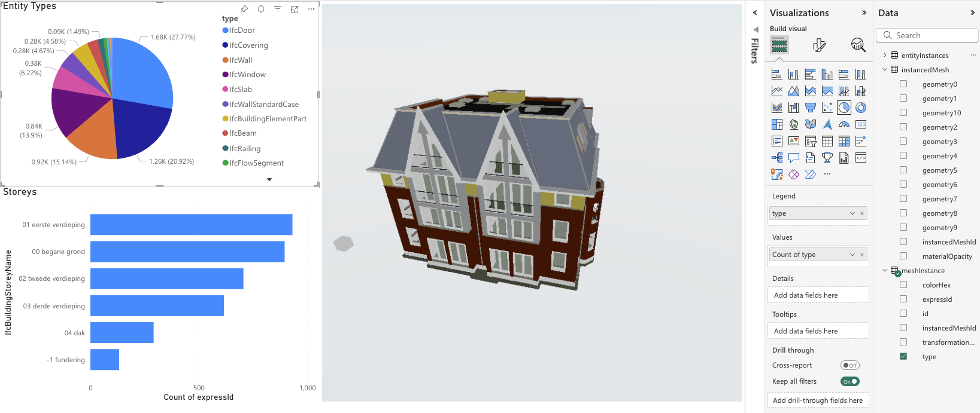This screenshot has height=413, width=980.
Task: Pin the Entity Types visual
Action: click(x=244, y=9)
